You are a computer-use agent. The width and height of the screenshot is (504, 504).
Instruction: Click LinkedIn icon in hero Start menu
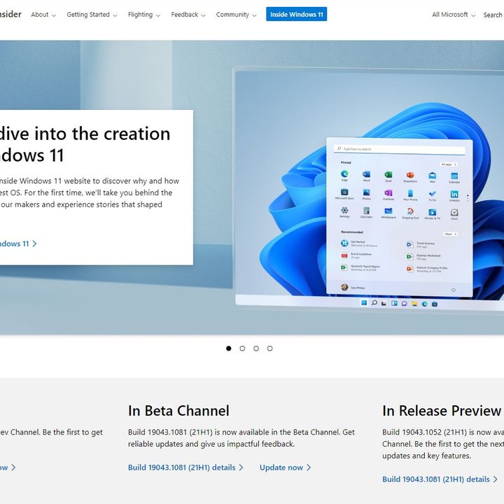(x=454, y=194)
